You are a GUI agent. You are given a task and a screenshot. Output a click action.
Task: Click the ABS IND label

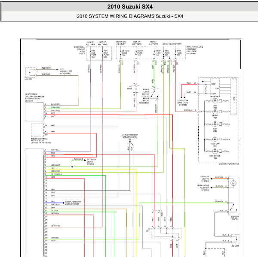pos(215,106)
